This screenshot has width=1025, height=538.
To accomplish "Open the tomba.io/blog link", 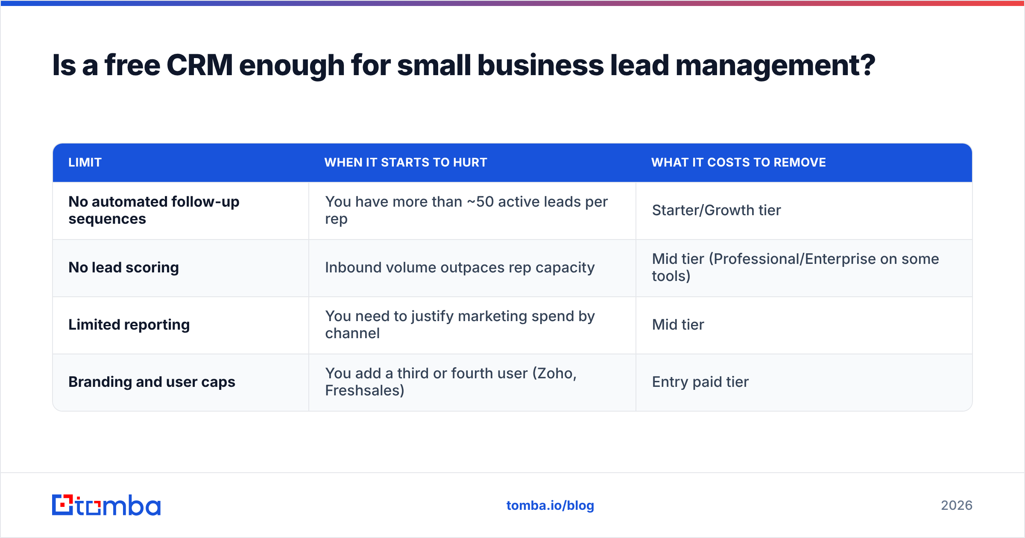I will pos(550,506).
